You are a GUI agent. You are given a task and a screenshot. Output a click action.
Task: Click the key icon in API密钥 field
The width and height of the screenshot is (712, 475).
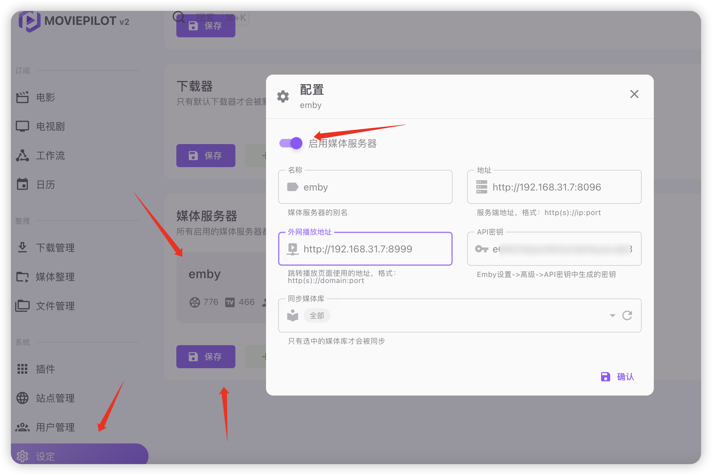(x=481, y=249)
